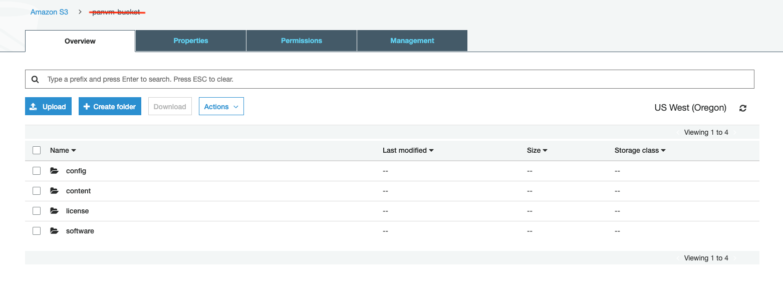The image size is (783, 299).
Task: Open the content folder icon
Action: [55, 190]
